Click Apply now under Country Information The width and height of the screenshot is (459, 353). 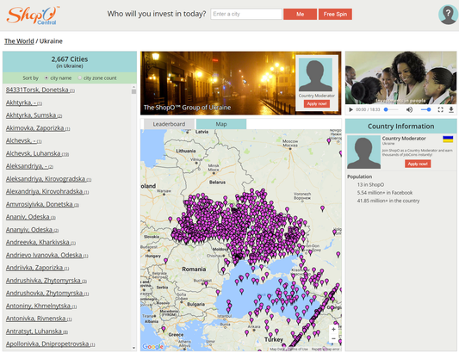(418, 164)
